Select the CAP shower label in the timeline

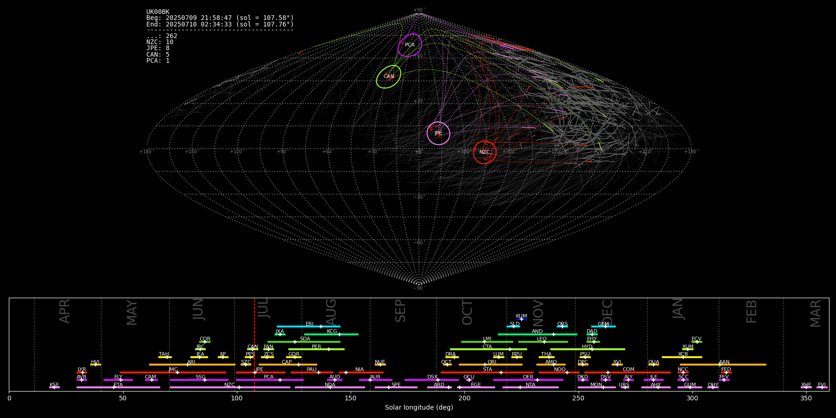click(x=287, y=362)
